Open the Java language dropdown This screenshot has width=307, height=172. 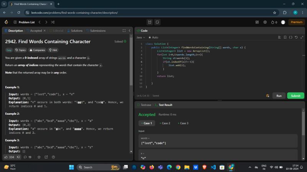point(141,37)
